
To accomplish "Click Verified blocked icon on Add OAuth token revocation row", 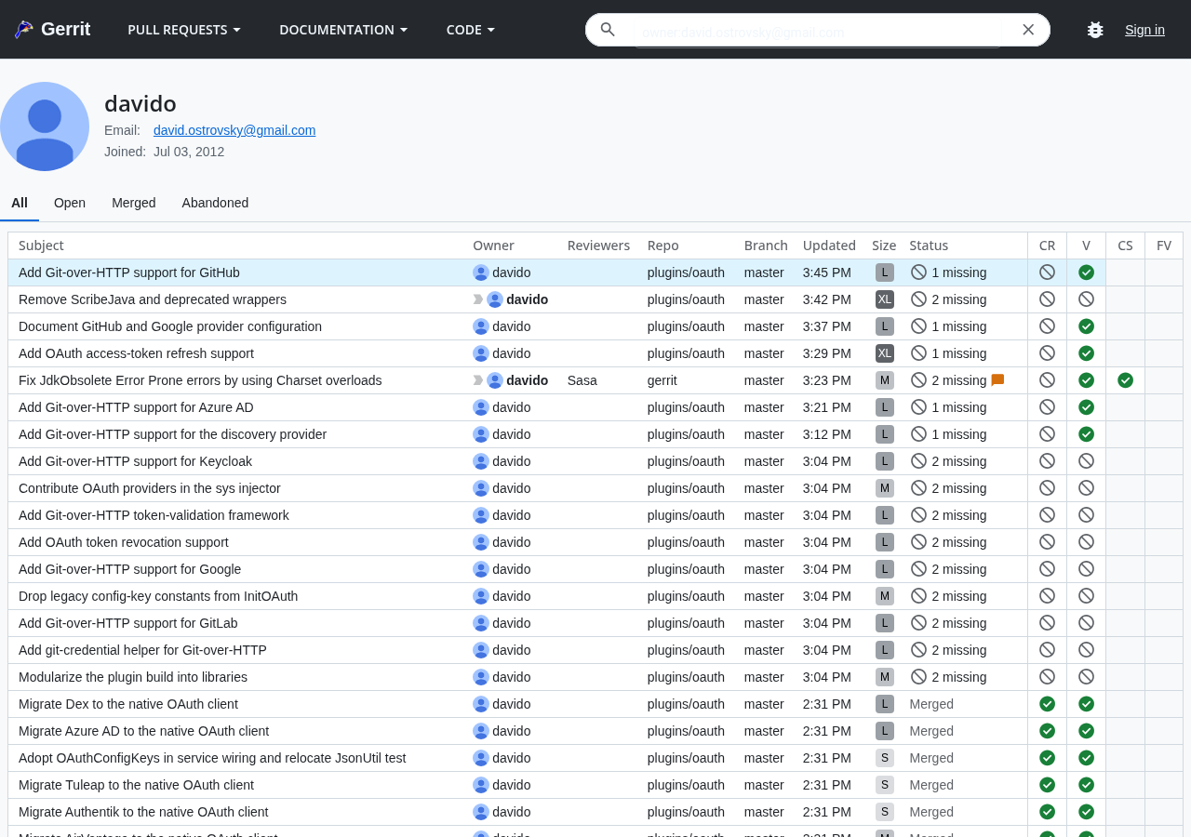I will click(x=1086, y=542).
